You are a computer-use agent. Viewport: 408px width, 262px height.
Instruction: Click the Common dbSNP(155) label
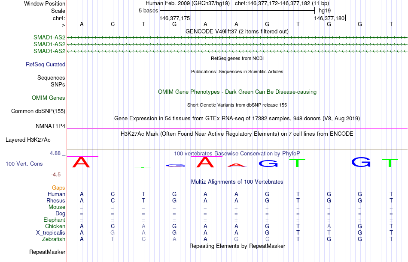[x=38, y=111]
